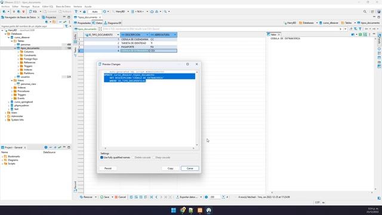Click the navigator object name filter field
This screenshot has height=215, width=382.
pos(32,26)
